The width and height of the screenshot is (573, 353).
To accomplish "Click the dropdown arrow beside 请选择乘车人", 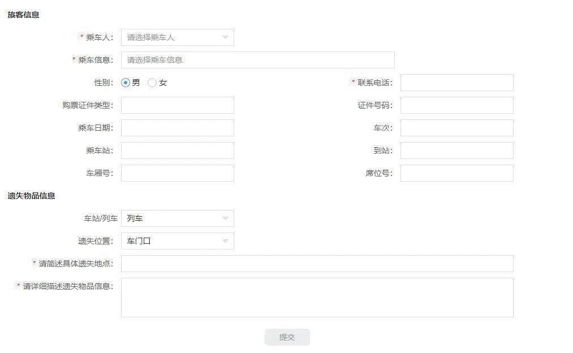I will pyautogui.click(x=226, y=37).
